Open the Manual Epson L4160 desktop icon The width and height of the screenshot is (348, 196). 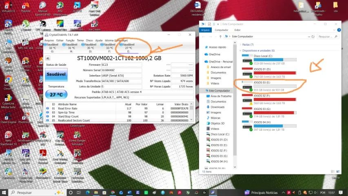click(x=42, y=9)
